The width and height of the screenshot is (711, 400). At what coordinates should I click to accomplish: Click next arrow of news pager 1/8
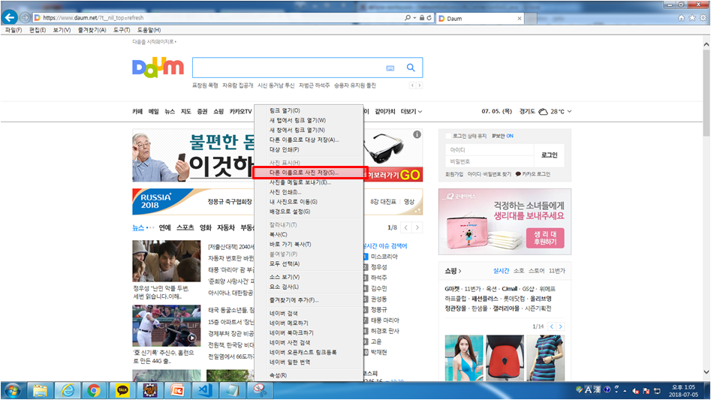[x=417, y=227]
